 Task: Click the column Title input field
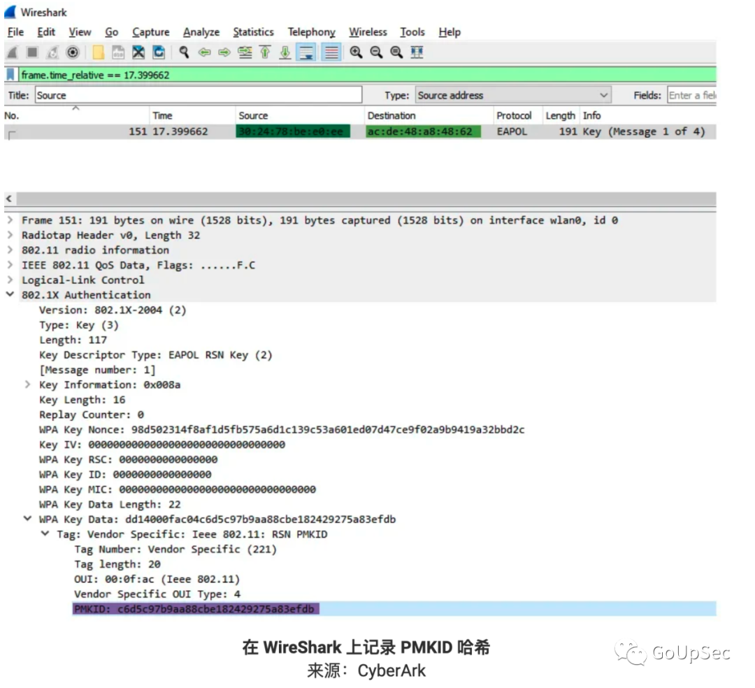point(199,95)
